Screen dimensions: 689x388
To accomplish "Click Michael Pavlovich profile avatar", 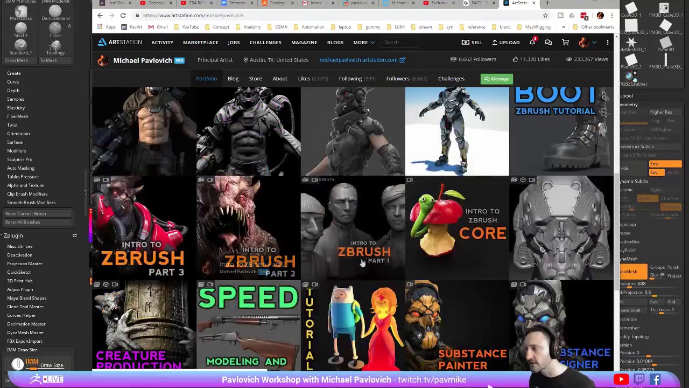I will tap(102, 60).
